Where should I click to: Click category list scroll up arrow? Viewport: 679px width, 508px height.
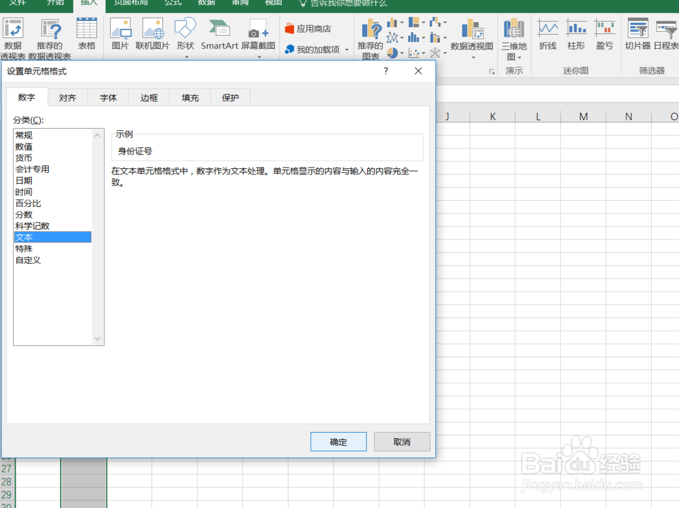(x=97, y=136)
